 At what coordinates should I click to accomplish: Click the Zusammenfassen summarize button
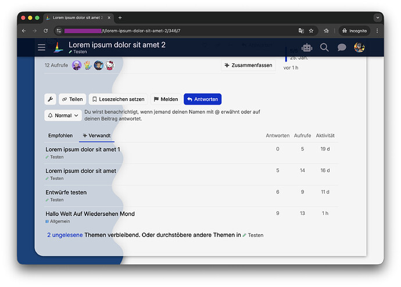[248, 65]
